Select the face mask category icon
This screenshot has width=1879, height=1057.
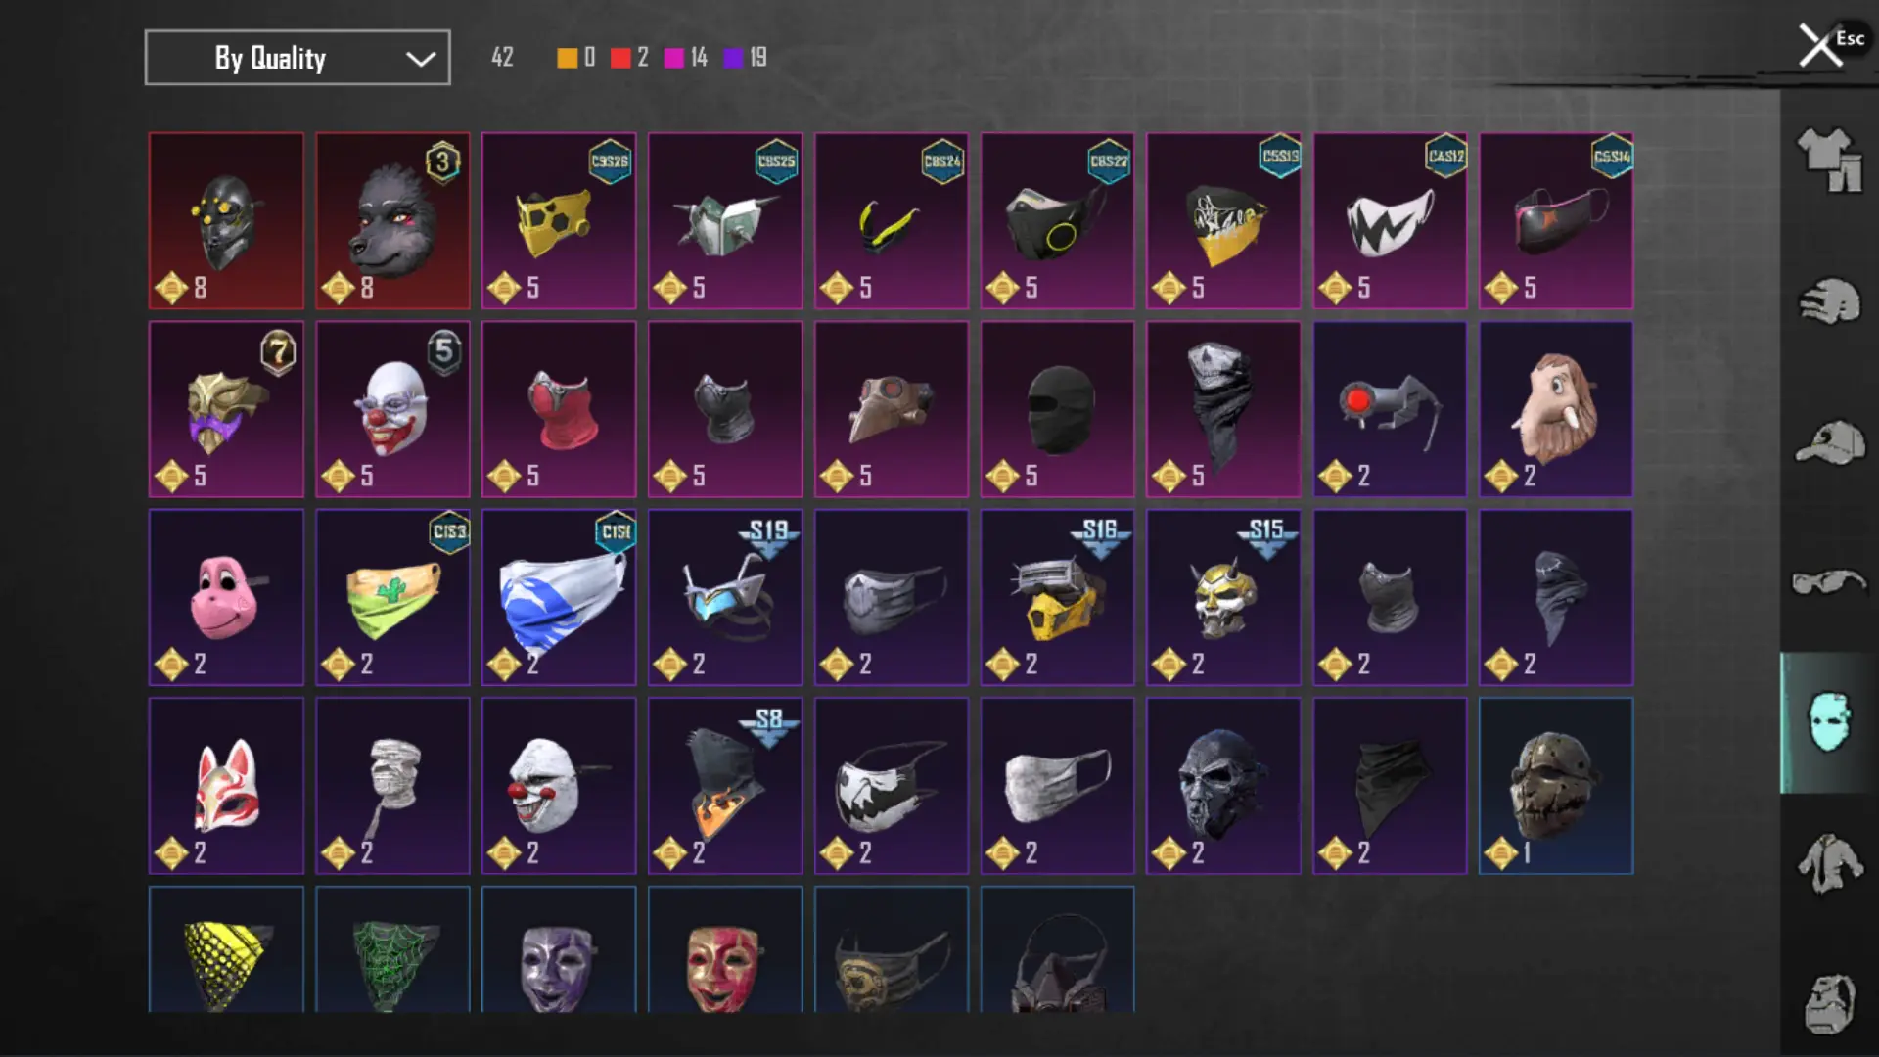tap(1829, 722)
